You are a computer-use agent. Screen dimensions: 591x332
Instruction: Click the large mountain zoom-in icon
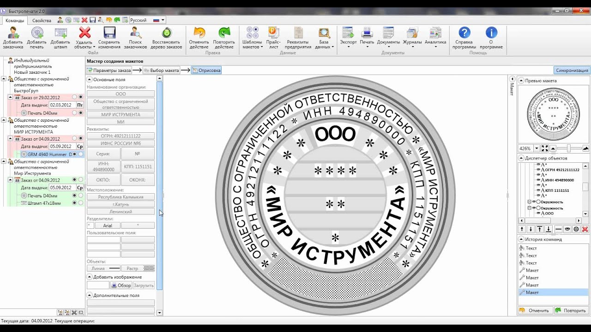(x=586, y=148)
